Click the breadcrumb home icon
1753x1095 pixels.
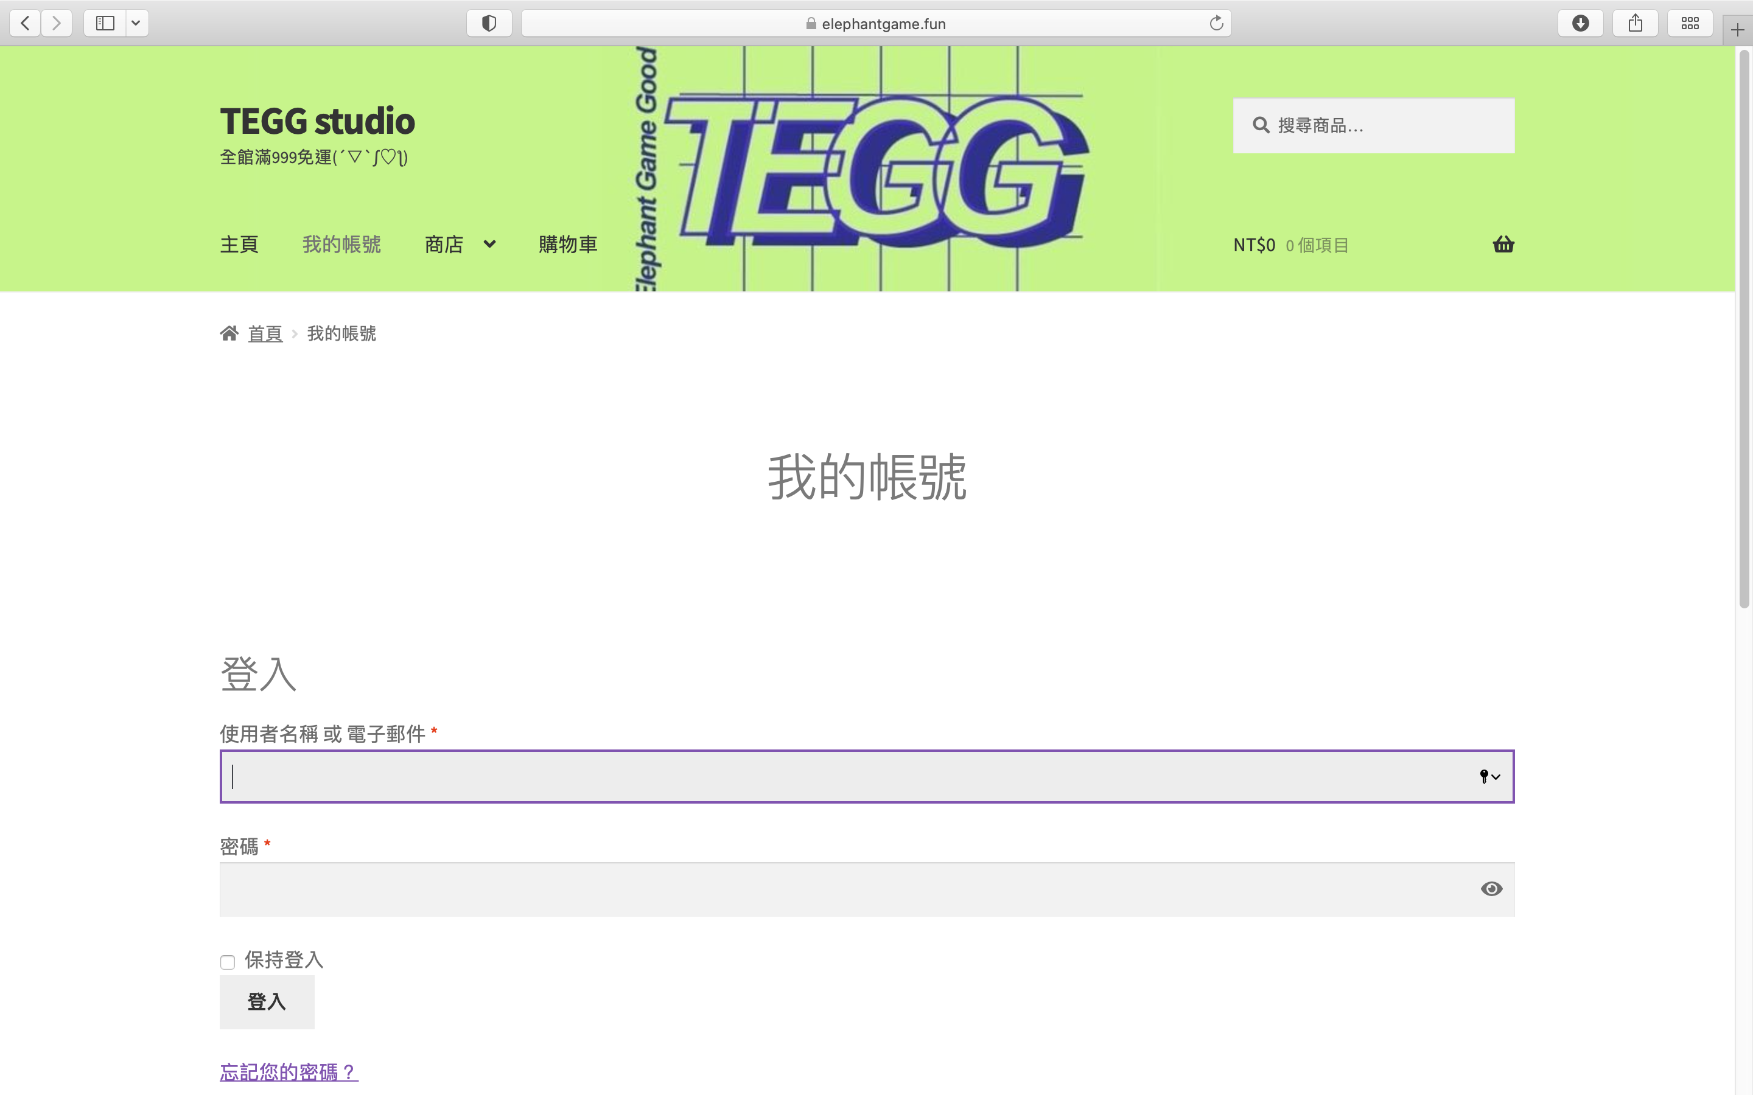point(229,333)
